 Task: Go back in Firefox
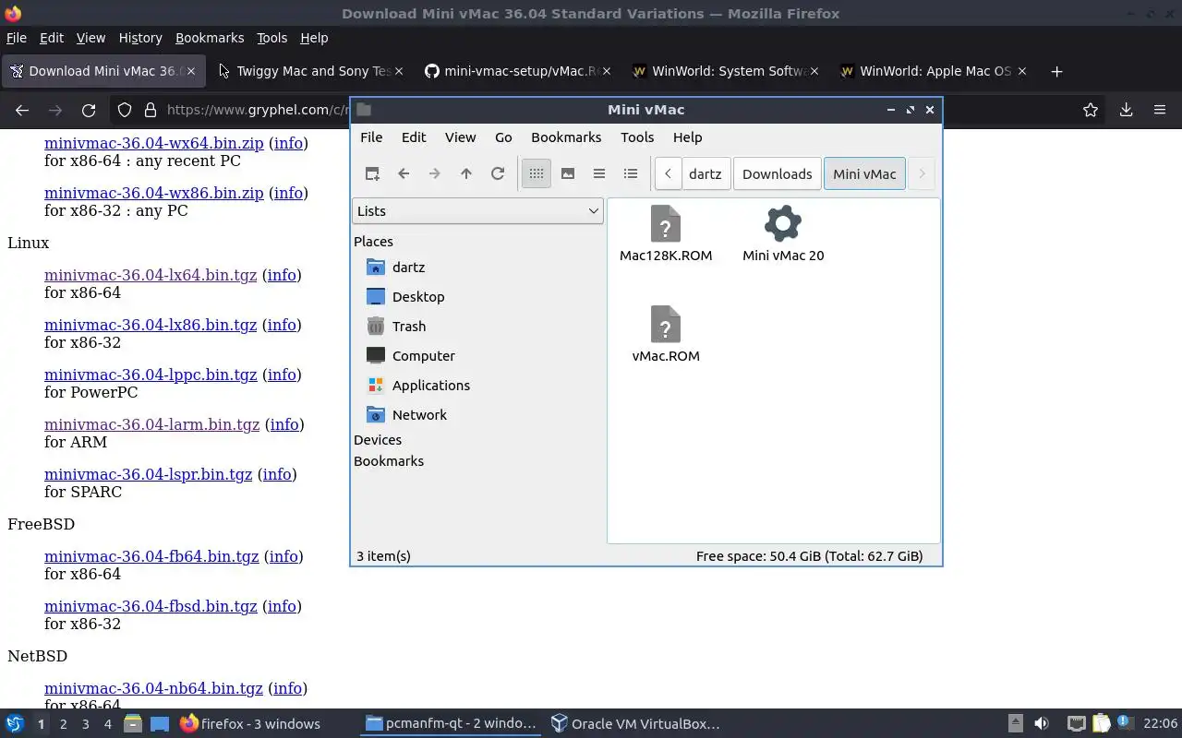22,110
